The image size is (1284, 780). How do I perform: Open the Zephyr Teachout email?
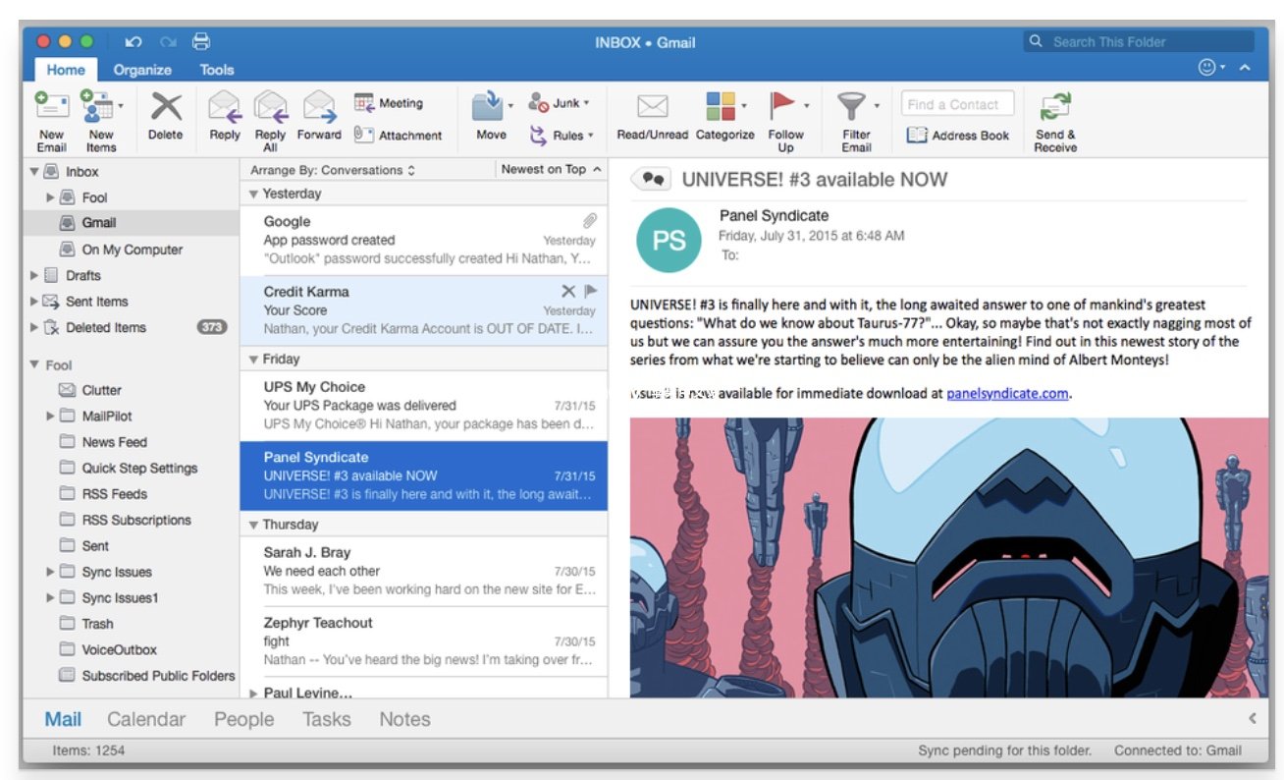tap(424, 641)
